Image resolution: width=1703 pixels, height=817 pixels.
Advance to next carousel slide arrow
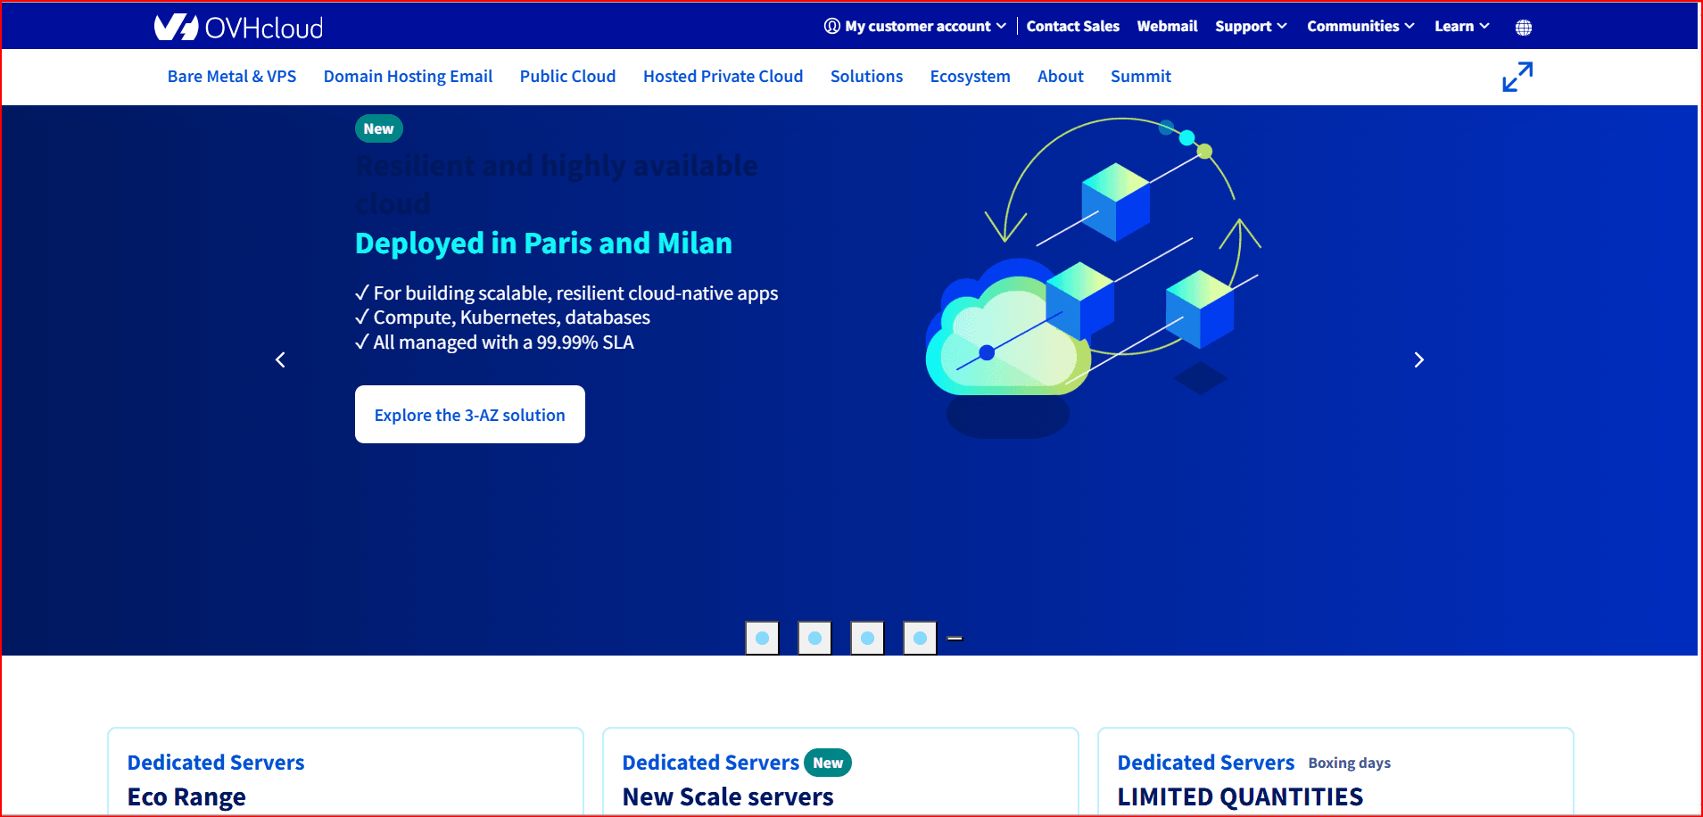tap(1418, 359)
